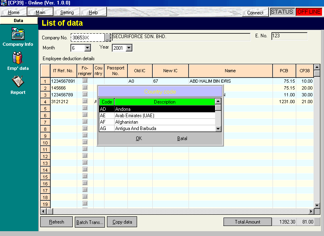Click the CP39 title bar app icon
Screen dimensions: 324x236
pyautogui.click(x=4, y=3)
